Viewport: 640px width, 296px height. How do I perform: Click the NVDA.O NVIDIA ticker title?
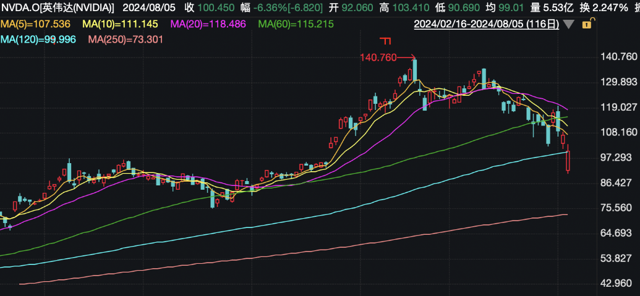(x=58, y=9)
